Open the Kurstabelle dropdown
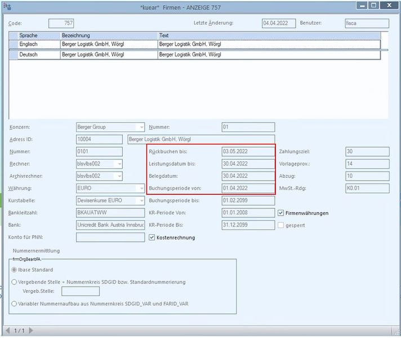The height and width of the screenshot is (338, 401). [141, 200]
